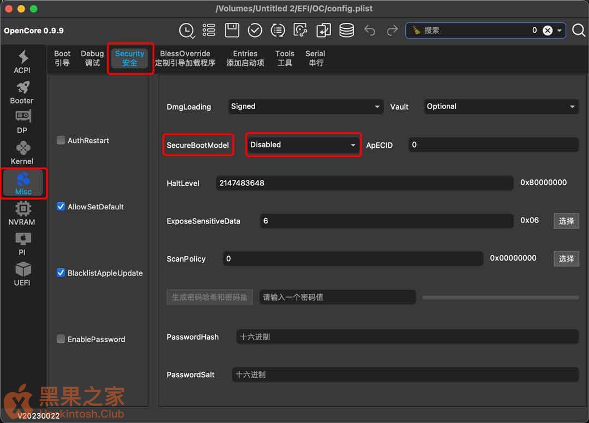Switch to the Security tab
Viewport: 589px width, 423px height.
[x=130, y=58]
